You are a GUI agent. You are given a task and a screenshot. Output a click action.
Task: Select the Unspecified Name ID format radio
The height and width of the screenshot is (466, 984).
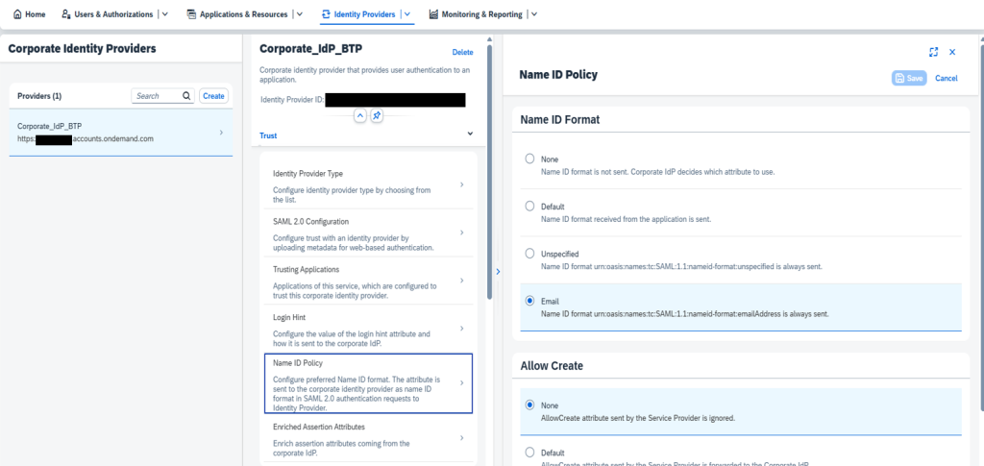(529, 254)
